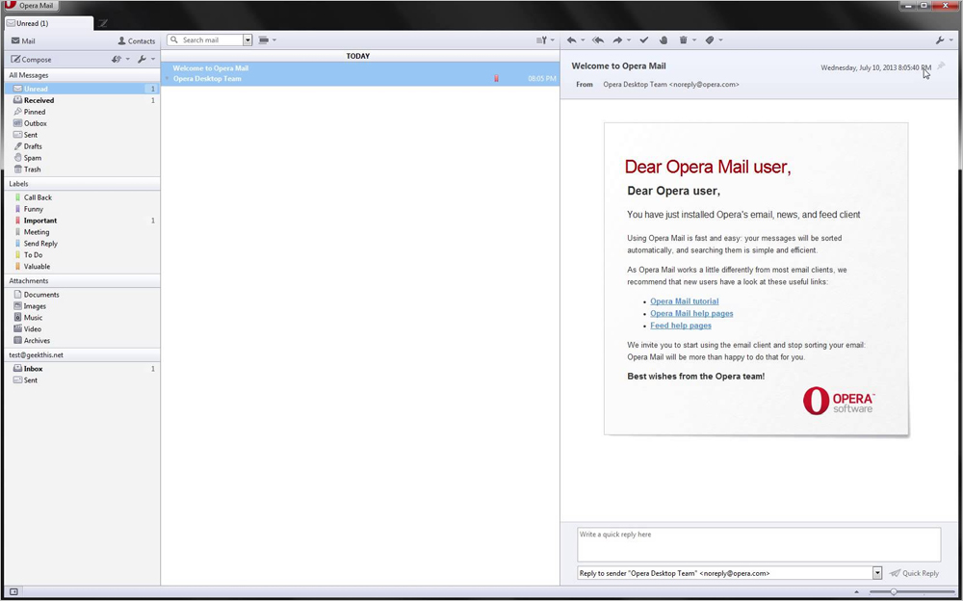The width and height of the screenshot is (963, 601).
Task: Pin the message using the pushpin icon
Action: click(941, 65)
